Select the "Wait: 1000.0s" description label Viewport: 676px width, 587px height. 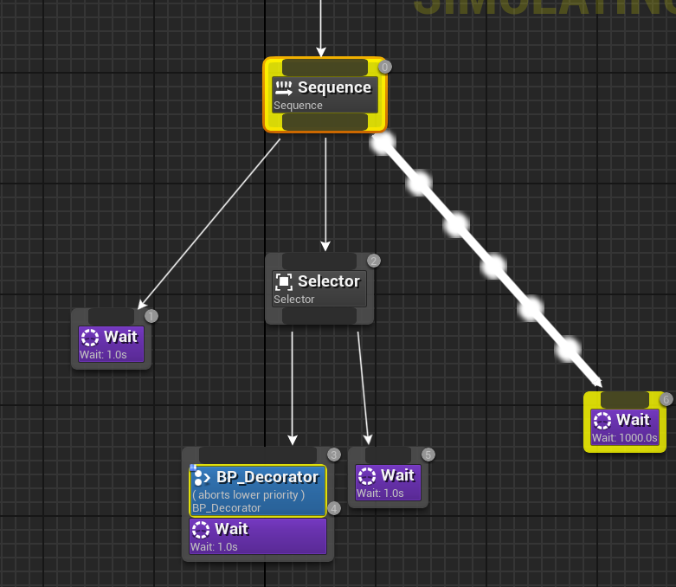624,438
